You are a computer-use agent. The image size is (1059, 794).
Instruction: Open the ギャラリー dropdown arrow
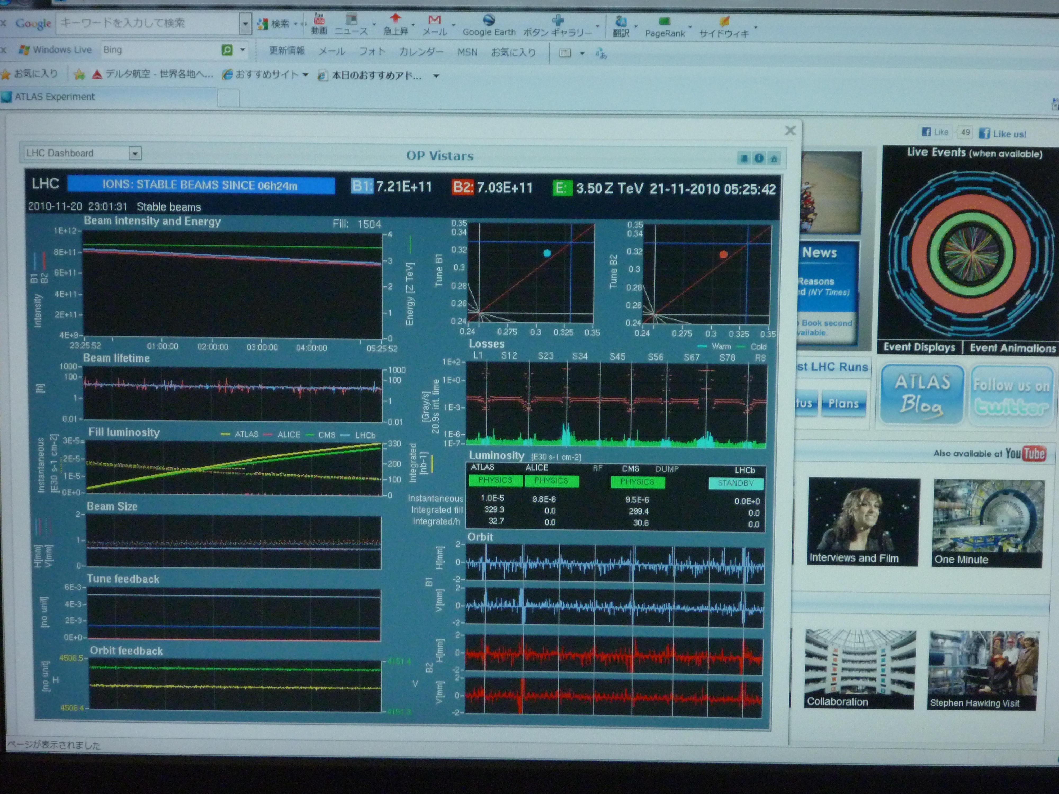pyautogui.click(x=598, y=27)
